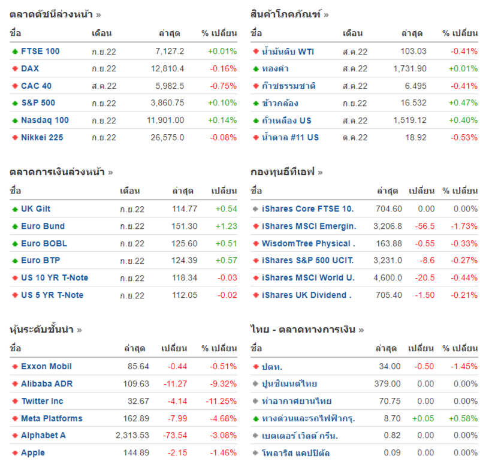Open the ปูนซิเมนต์ไทย stock link
This screenshot has width=486, height=462.
click(x=289, y=384)
